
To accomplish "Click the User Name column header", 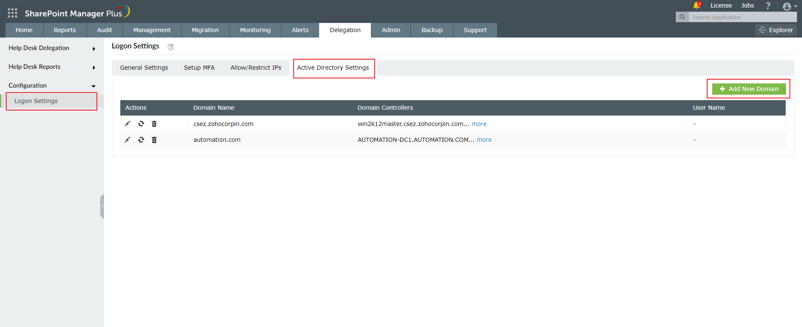I will [x=709, y=108].
